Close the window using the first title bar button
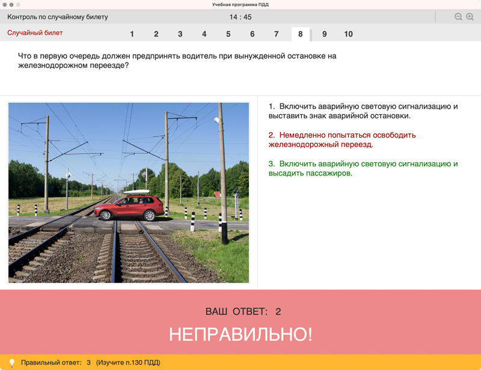The height and width of the screenshot is (370, 481). pyautogui.click(x=5, y=5)
